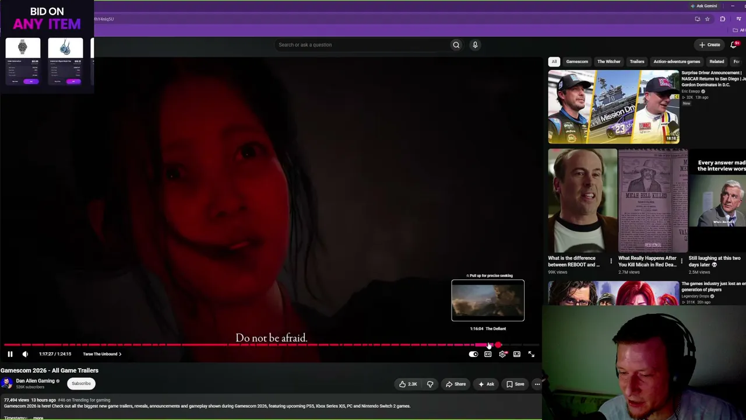Image resolution: width=746 pixels, height=420 pixels.
Task: Open the player settings gear
Action: point(502,354)
